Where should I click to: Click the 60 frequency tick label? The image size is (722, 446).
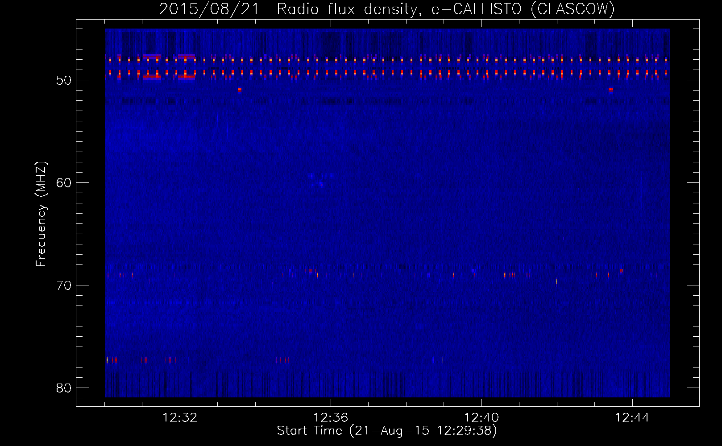(x=64, y=183)
